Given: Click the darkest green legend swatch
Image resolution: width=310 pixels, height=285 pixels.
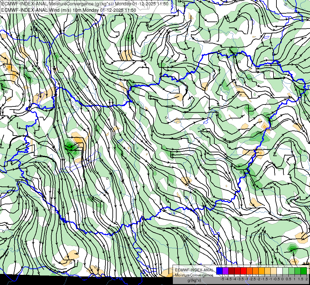Looking at the screenshot, I should (x=304, y=271).
